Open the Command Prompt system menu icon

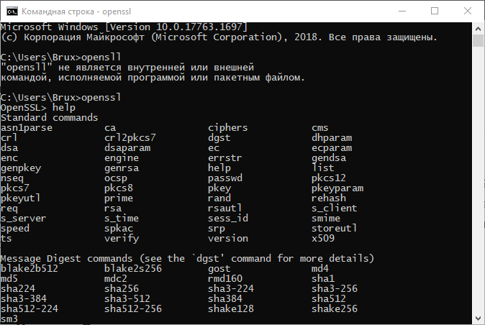coord(11,11)
